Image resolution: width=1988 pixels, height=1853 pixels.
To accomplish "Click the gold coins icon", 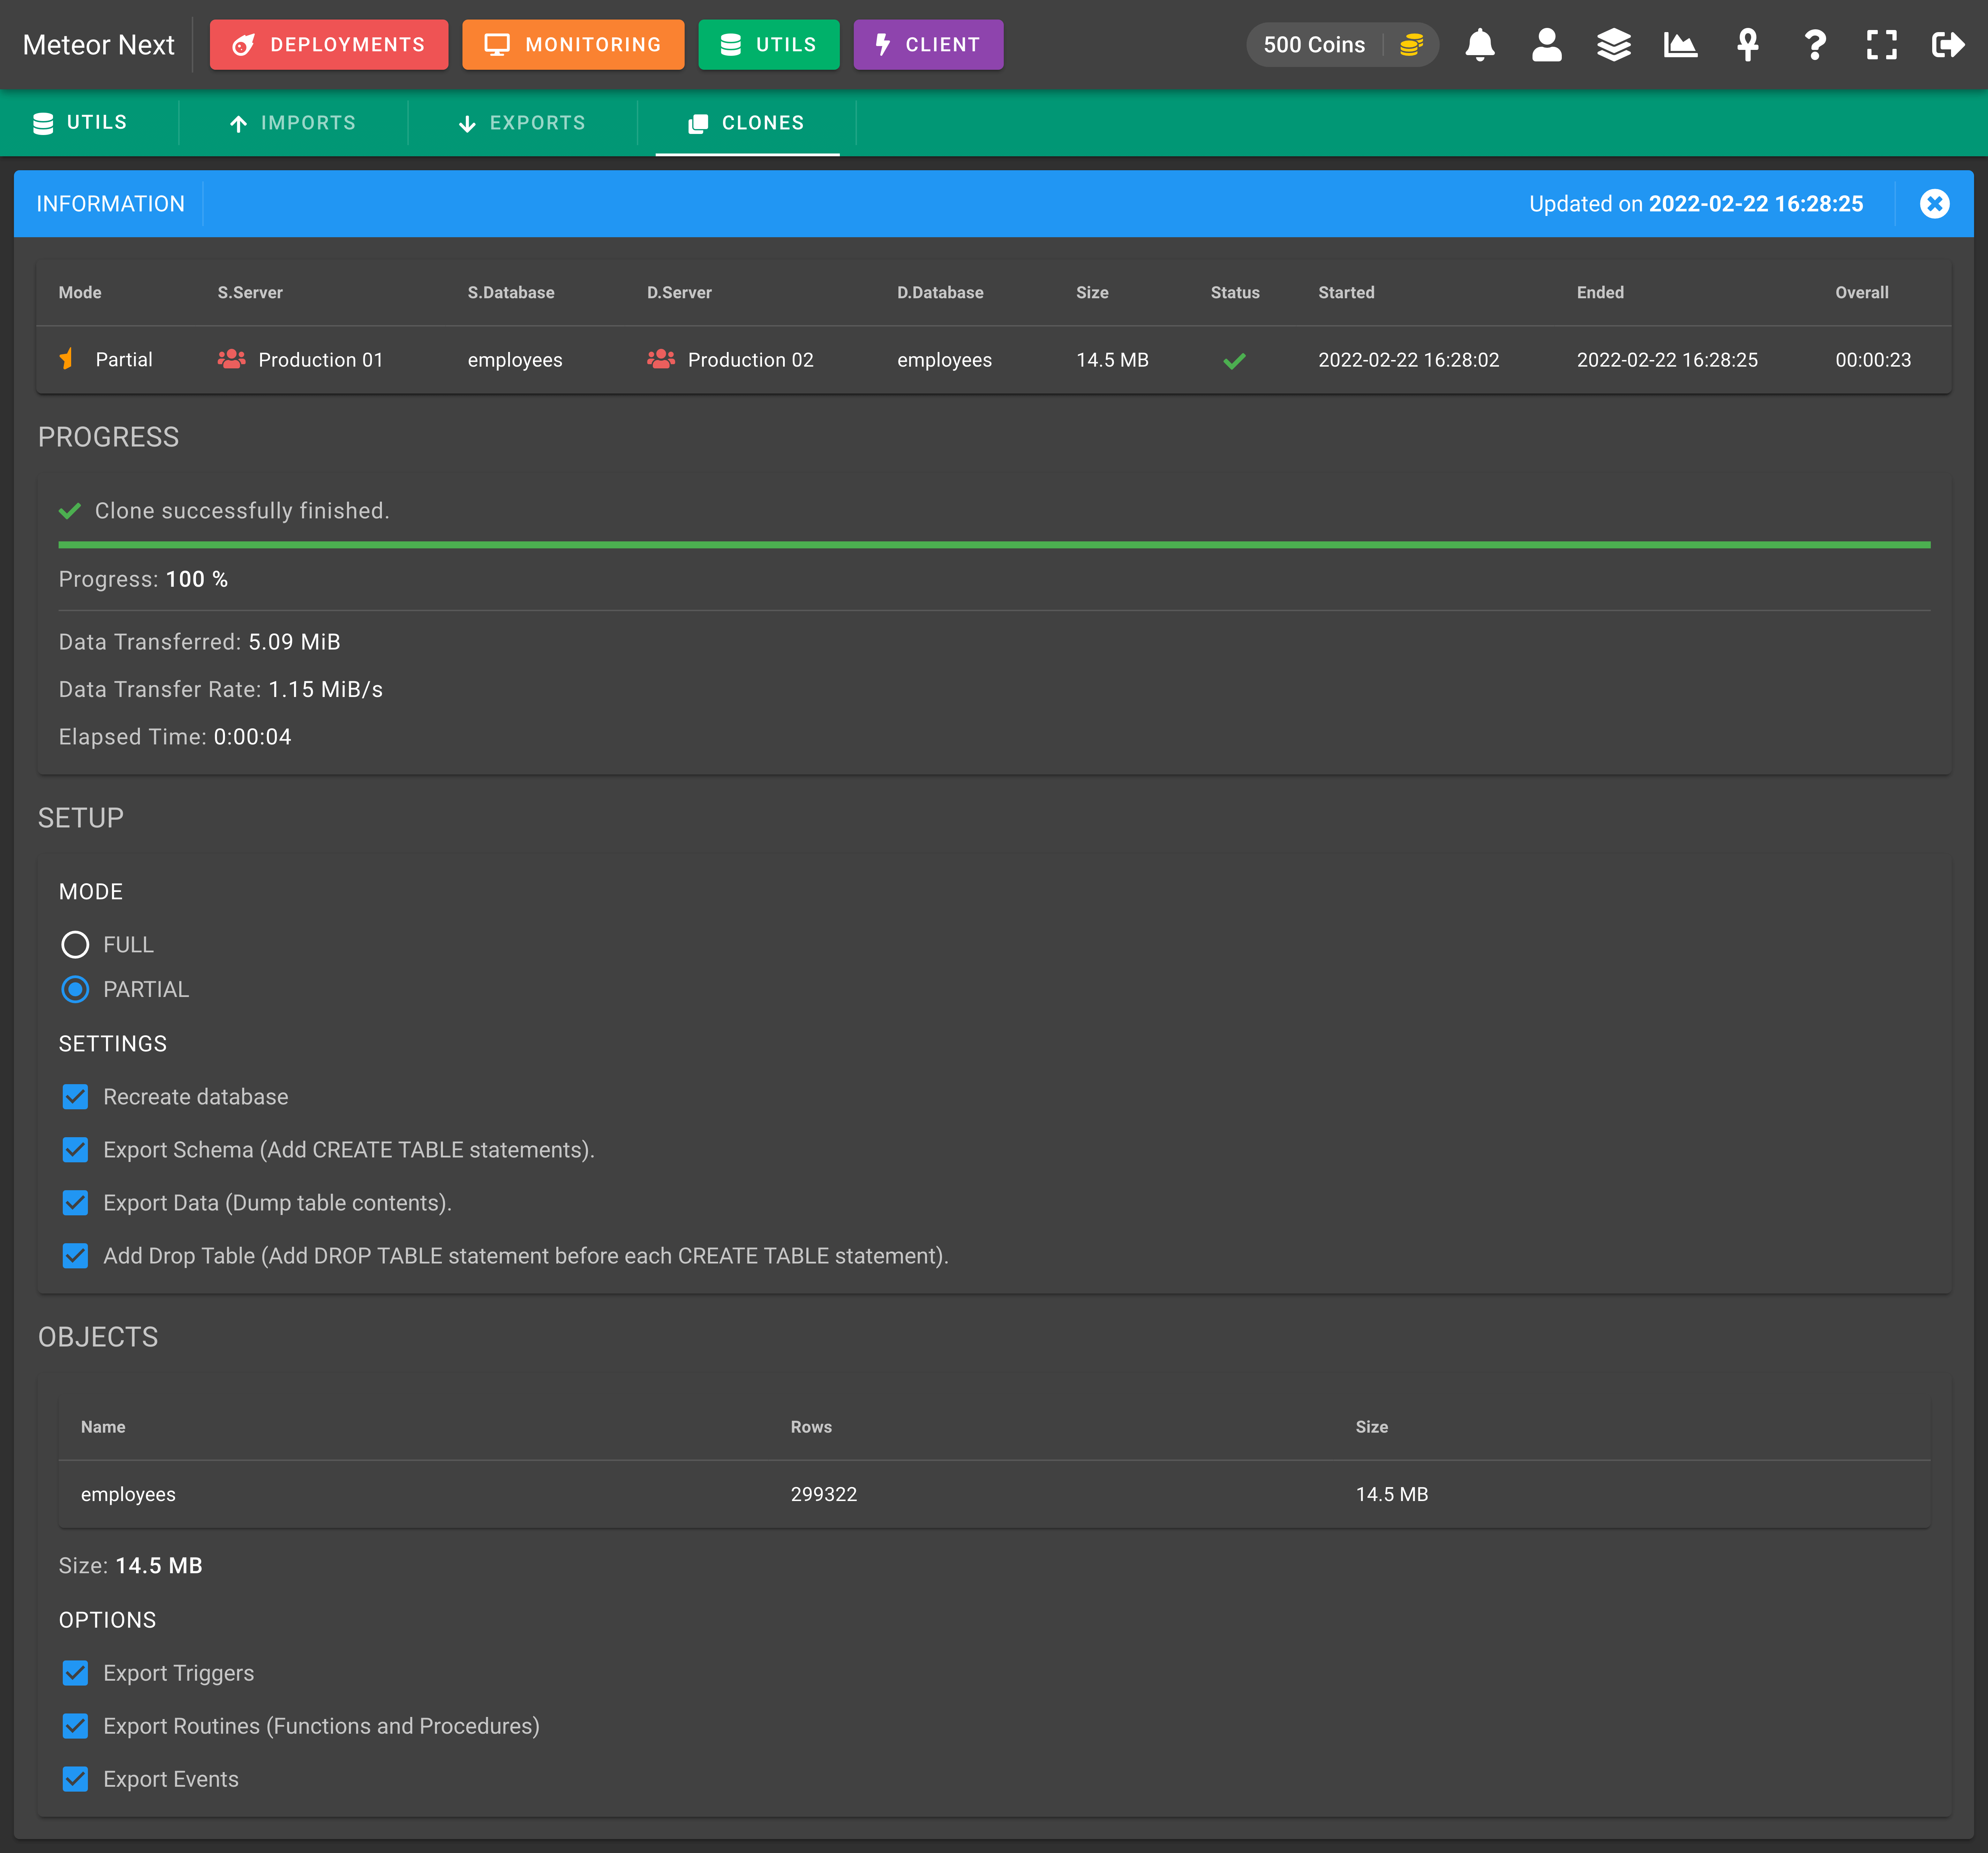I will coord(1411,45).
